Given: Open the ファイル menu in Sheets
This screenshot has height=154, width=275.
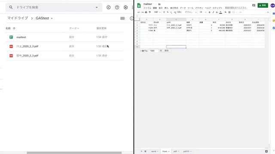Looking at the screenshot, I should coord(147,8).
